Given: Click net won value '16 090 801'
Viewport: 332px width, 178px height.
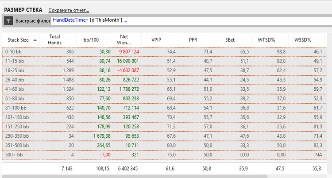Looking at the screenshot, I should coord(128,61).
